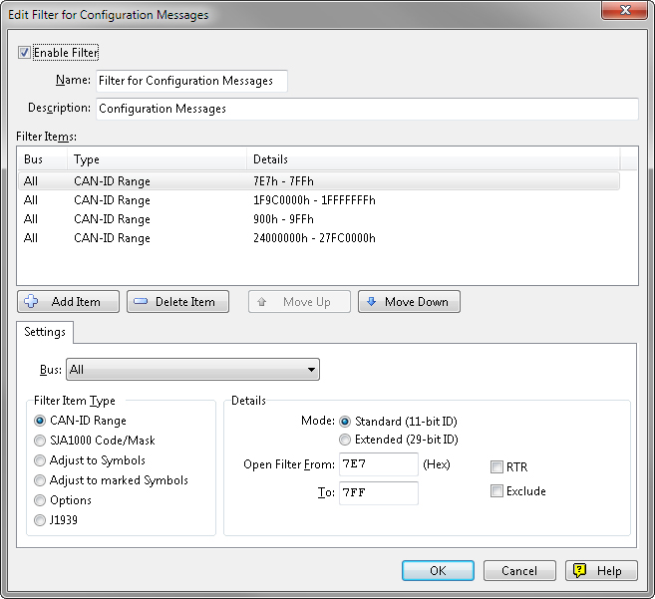The image size is (655, 599).
Task: Click the Move Down button
Action: click(409, 302)
